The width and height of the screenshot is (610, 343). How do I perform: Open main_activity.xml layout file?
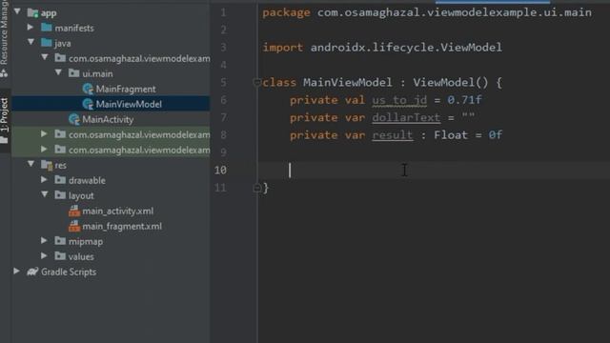[118, 212]
